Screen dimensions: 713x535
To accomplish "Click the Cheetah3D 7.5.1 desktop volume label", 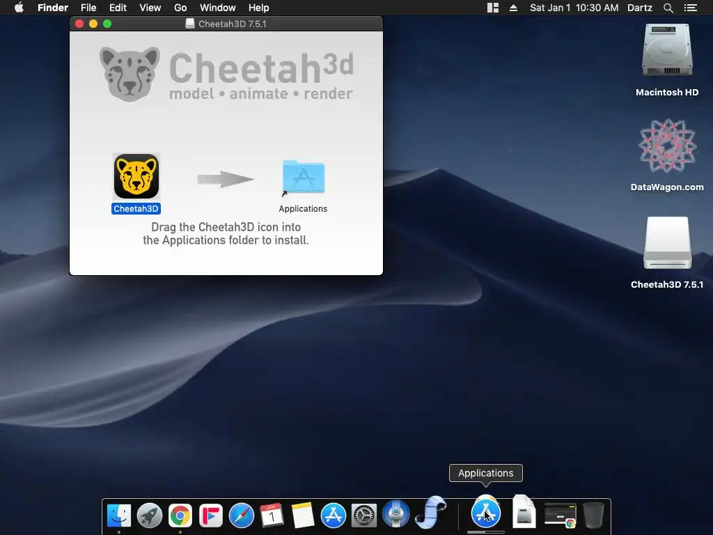I will [x=667, y=284].
